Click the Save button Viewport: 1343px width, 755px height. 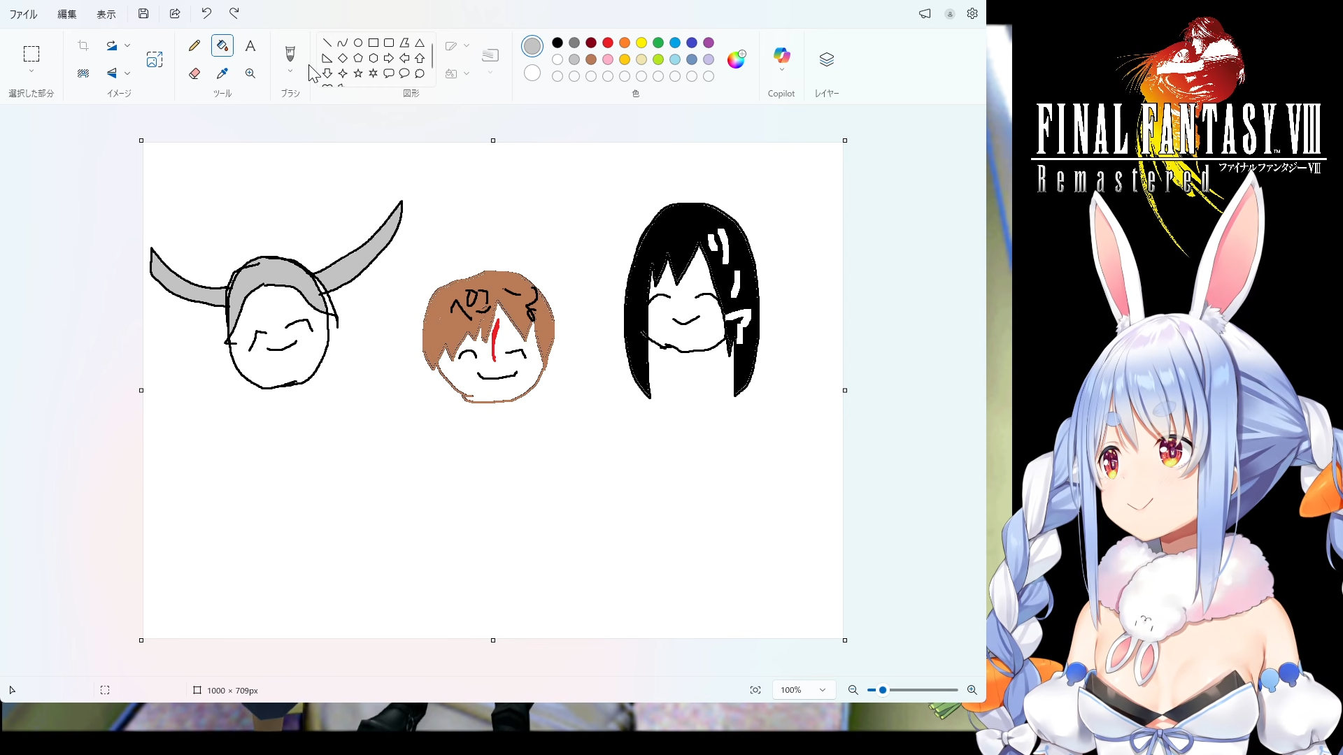[x=143, y=13]
